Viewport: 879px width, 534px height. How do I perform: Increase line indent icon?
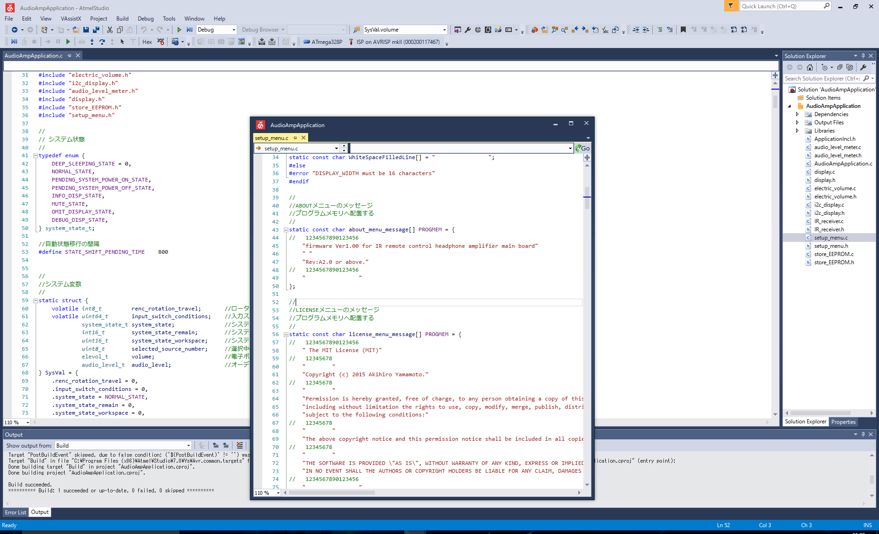pyautogui.click(x=646, y=30)
